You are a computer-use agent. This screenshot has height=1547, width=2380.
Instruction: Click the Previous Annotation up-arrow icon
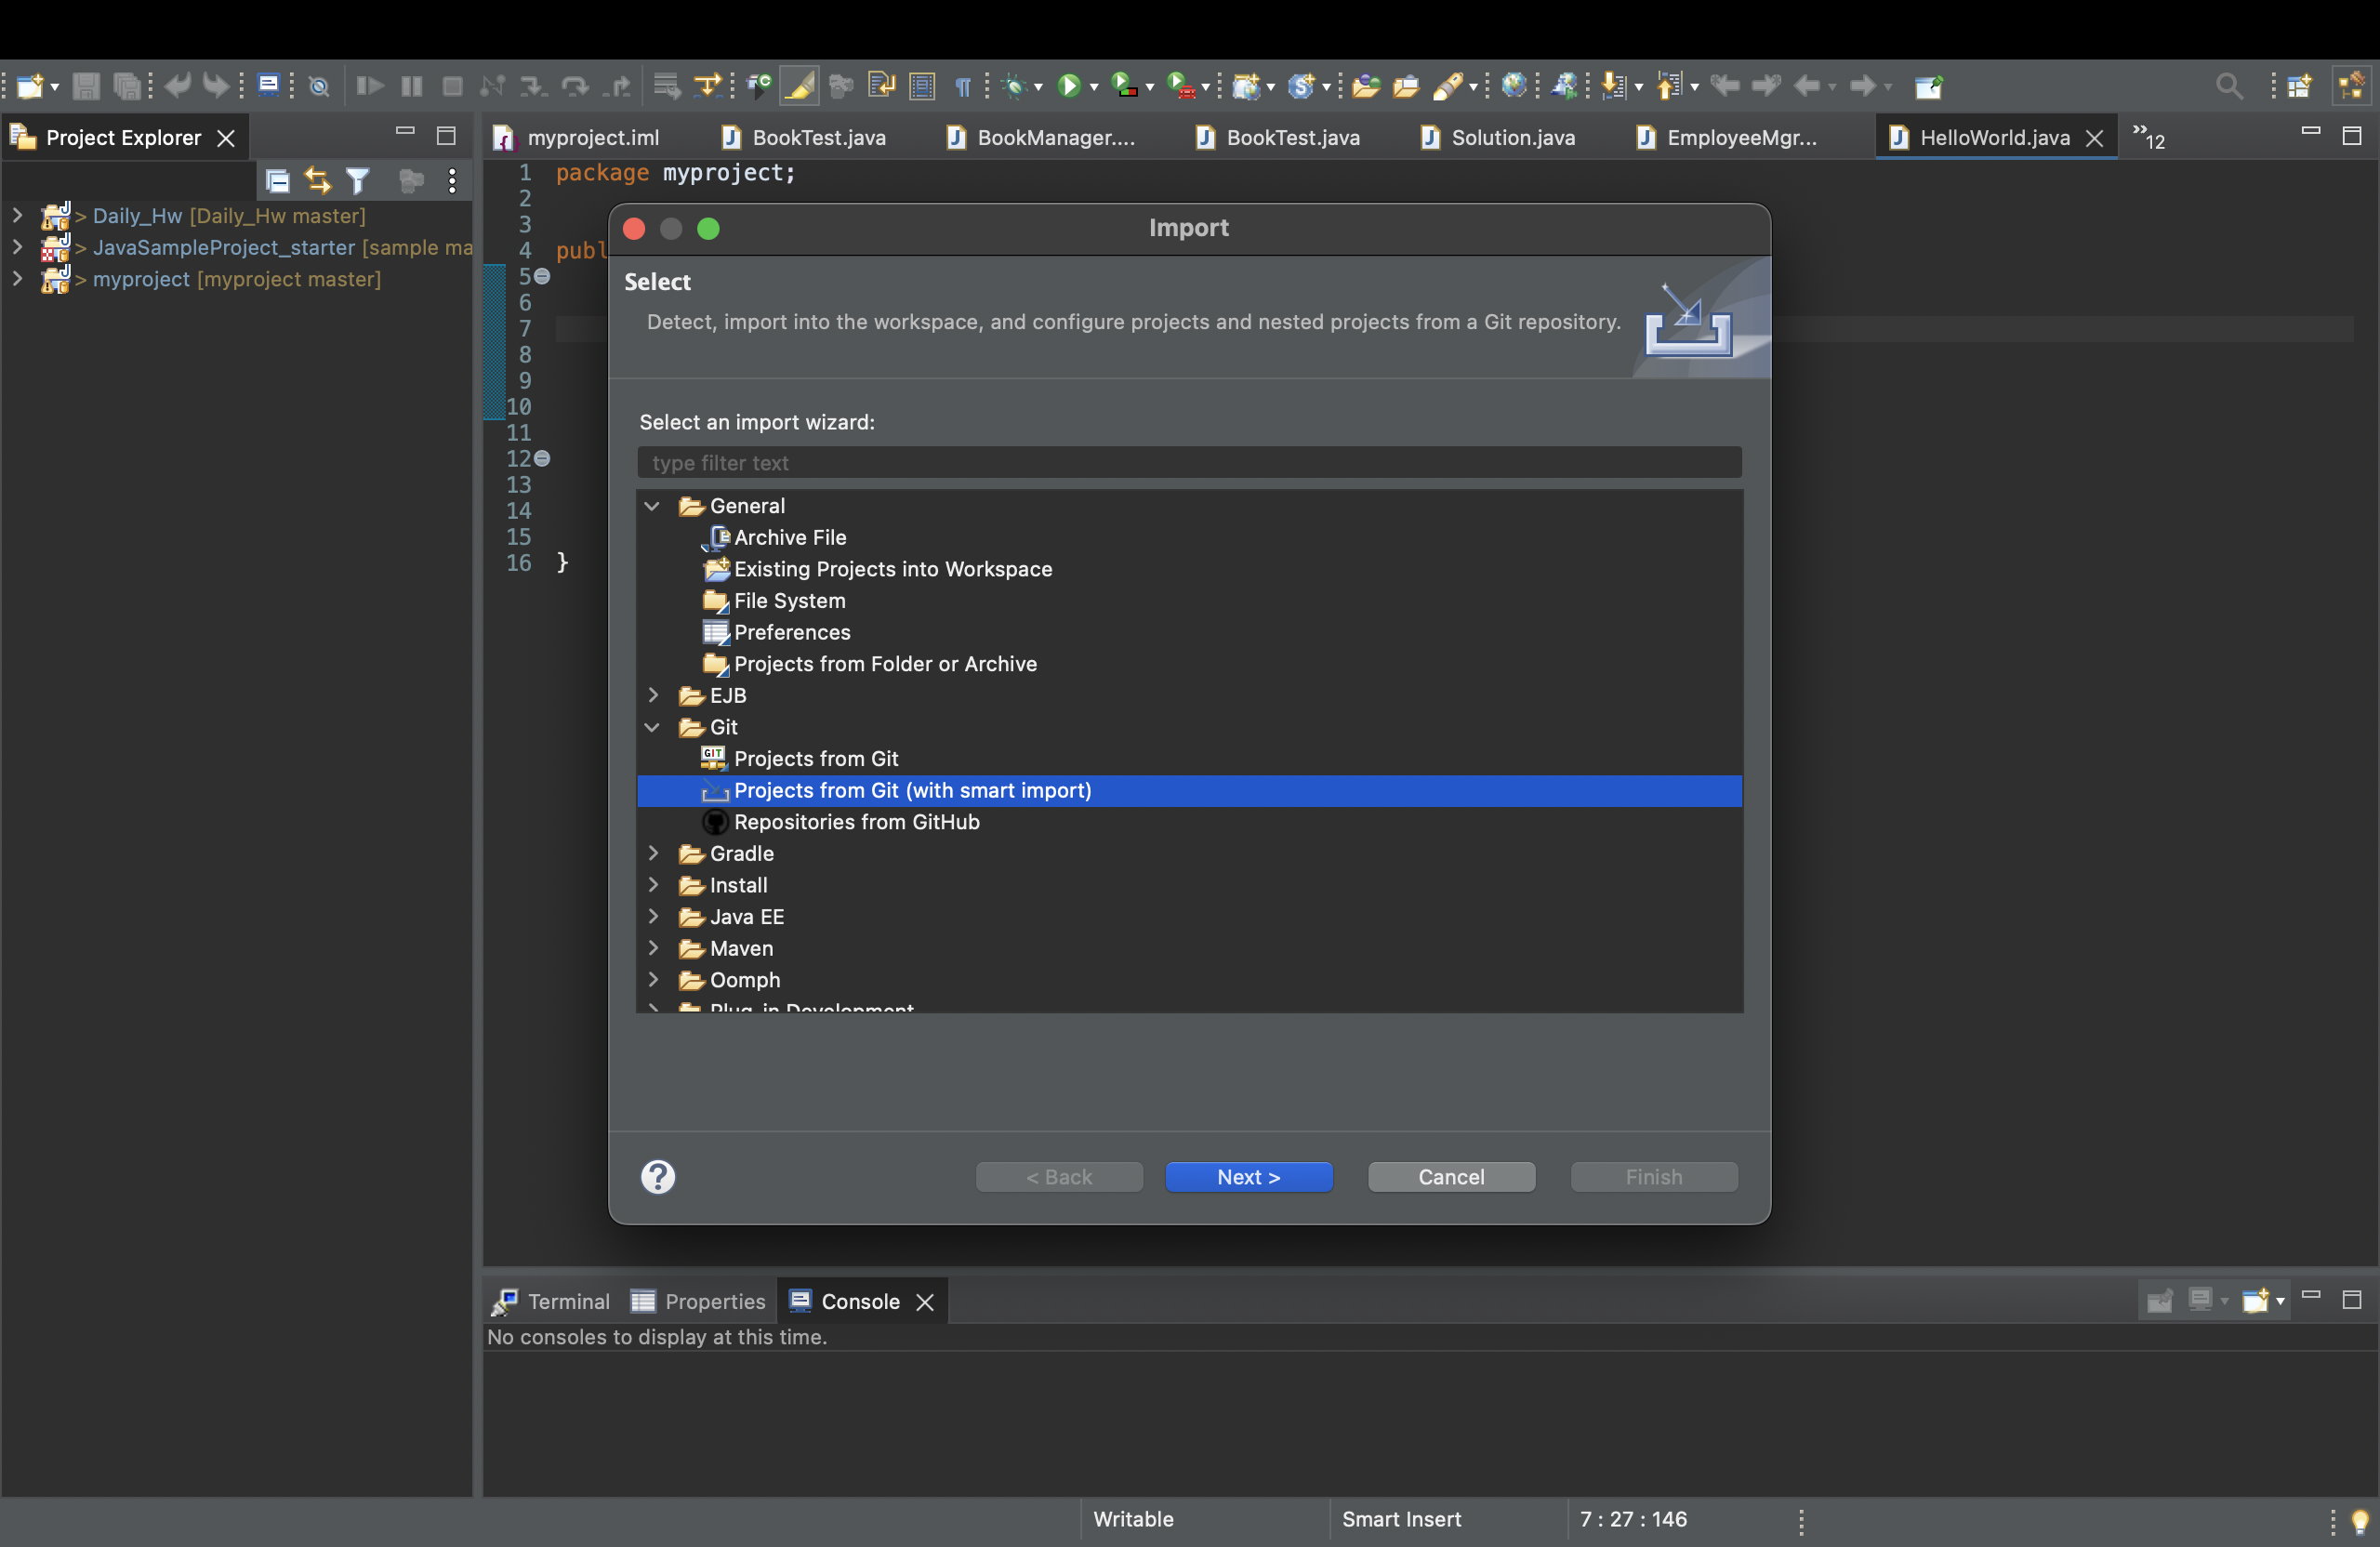tap(1668, 86)
